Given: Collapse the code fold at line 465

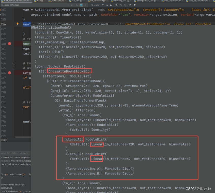Looking at the screenshot, I should [x=14, y=68].
